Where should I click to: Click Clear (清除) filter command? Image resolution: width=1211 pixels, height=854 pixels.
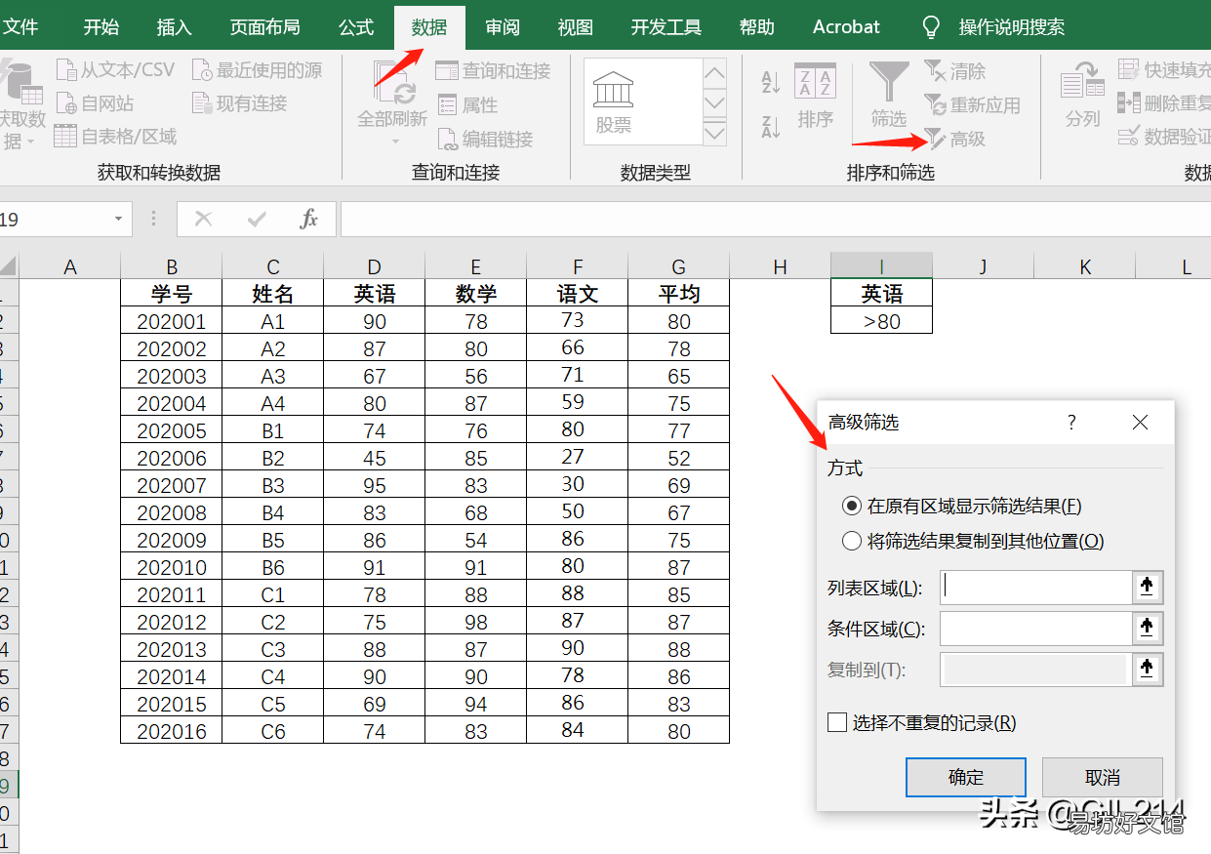click(954, 71)
